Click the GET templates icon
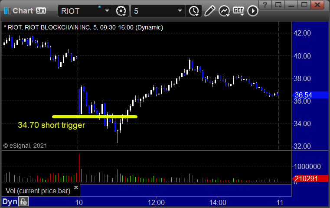 239,11
